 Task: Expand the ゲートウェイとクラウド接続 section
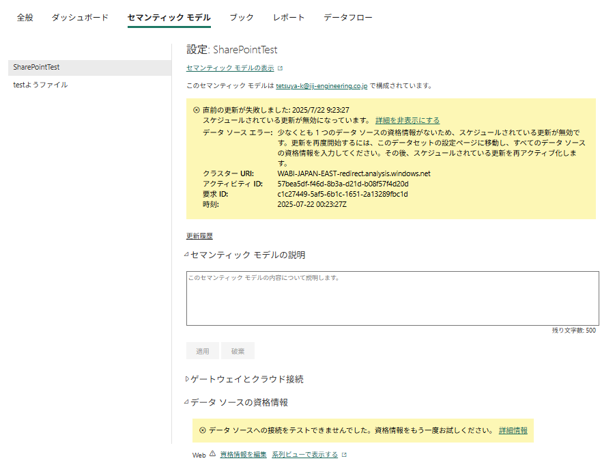[187, 379]
